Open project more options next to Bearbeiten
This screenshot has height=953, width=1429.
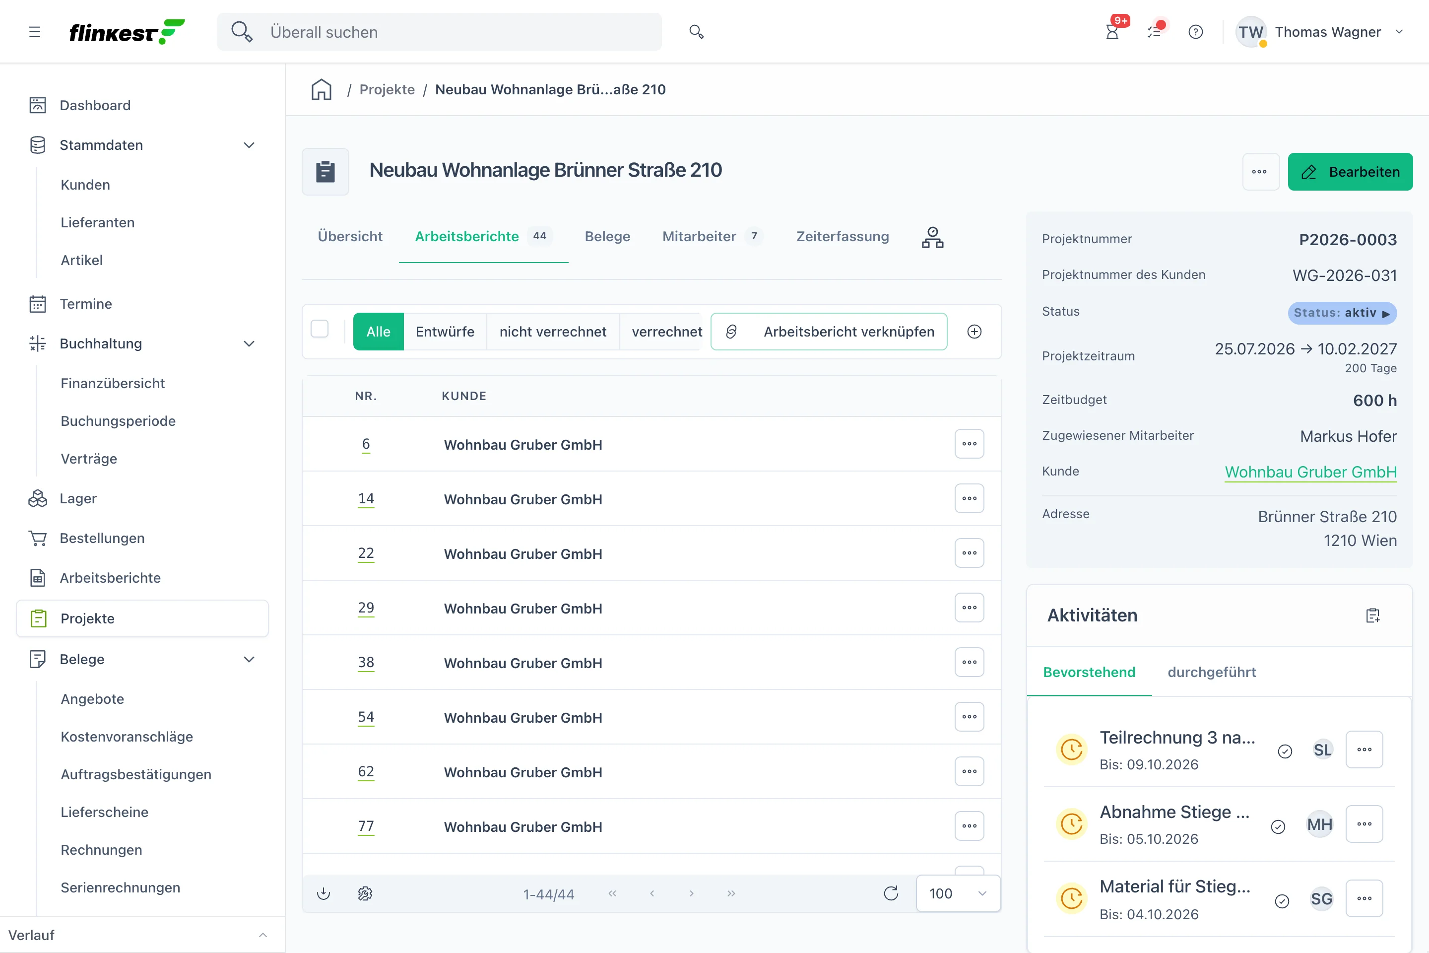click(x=1261, y=171)
